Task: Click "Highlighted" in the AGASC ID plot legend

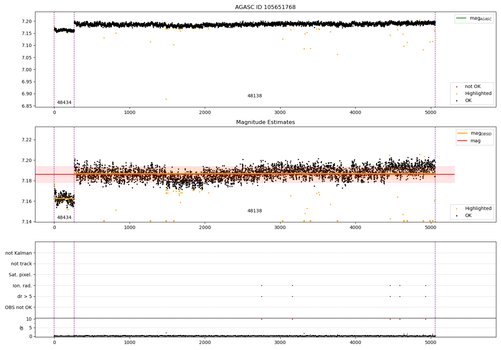Action: [x=478, y=94]
